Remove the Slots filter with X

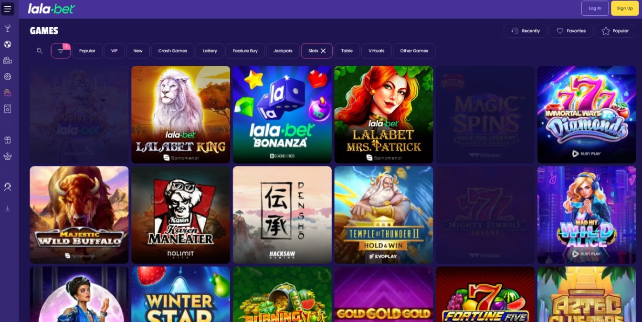point(323,51)
